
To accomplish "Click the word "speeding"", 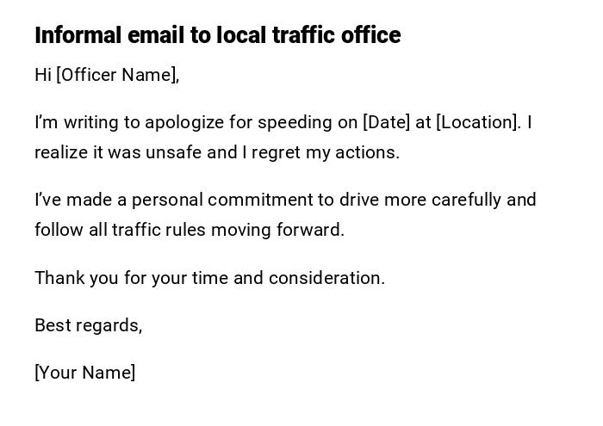I will coord(294,122).
